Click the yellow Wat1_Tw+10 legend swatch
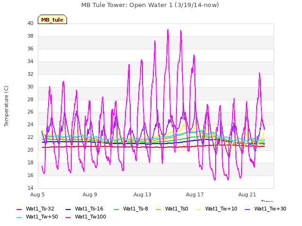The image size is (302, 226). pyautogui.click(x=198, y=209)
